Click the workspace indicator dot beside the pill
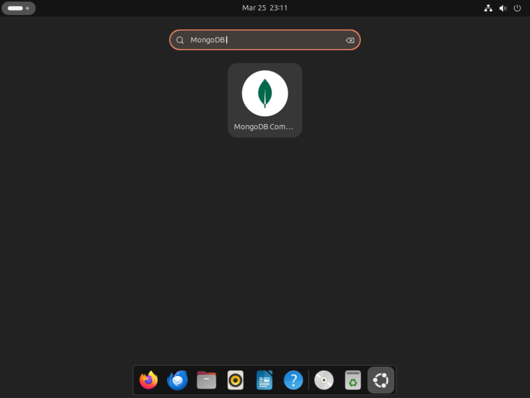Viewport: 530px width, 398px height. [x=27, y=8]
